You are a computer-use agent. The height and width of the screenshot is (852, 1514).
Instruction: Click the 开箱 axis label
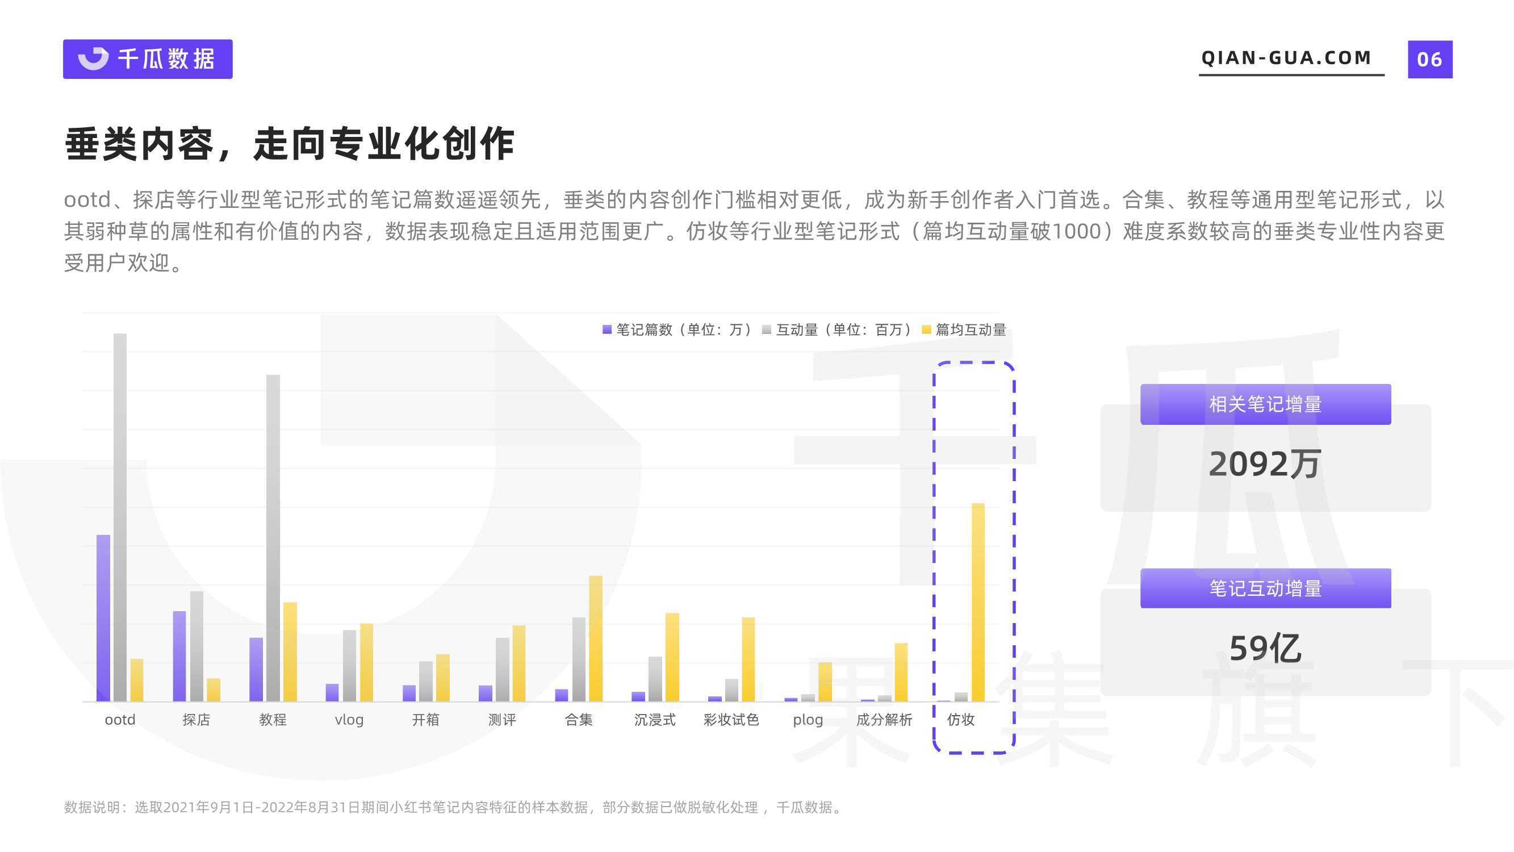point(425,720)
